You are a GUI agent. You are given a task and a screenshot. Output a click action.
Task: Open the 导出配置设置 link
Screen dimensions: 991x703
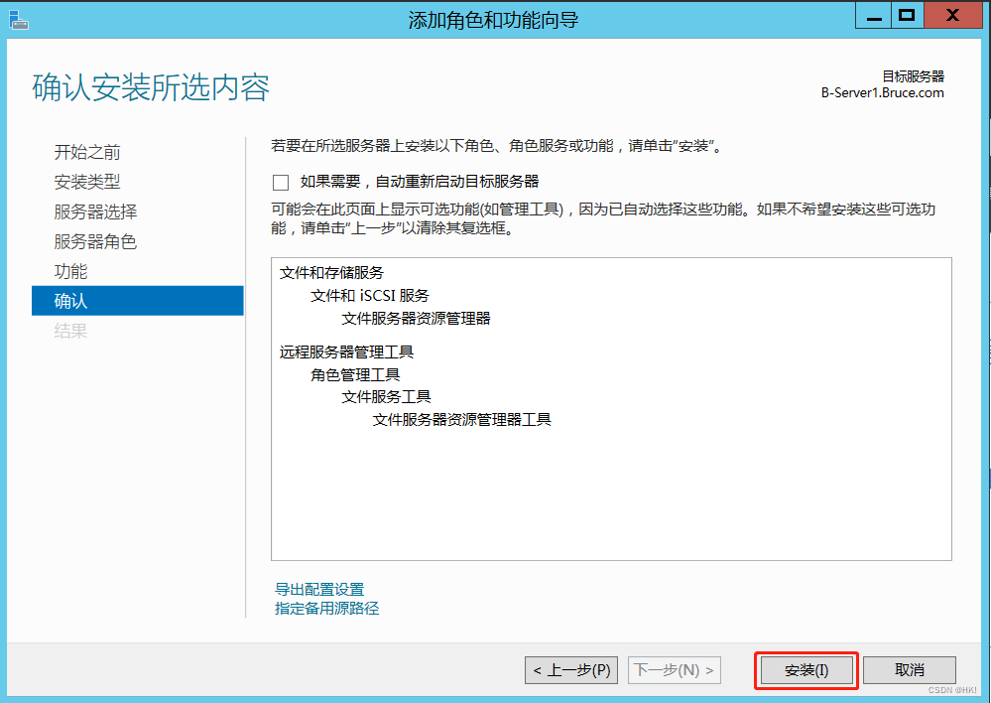[319, 590]
